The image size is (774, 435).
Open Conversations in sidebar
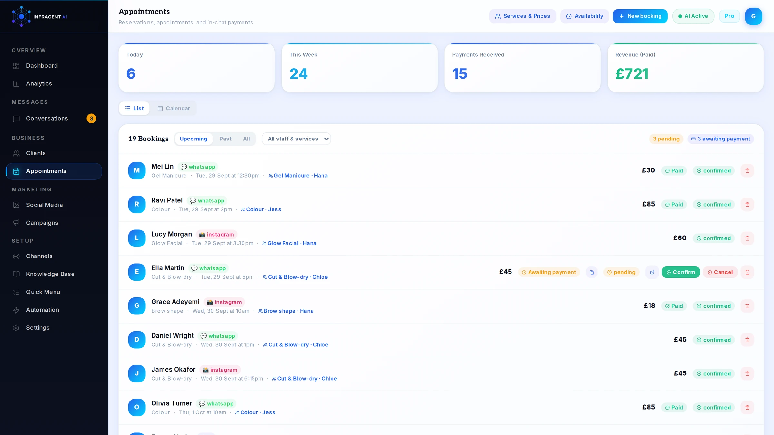[x=54, y=119]
